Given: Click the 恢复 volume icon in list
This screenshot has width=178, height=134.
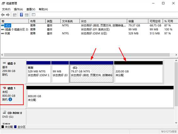Looking at the screenshot, I should click(x=3, y=33).
